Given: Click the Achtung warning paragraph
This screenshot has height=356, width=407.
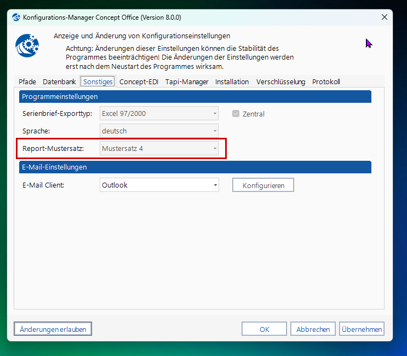Looking at the screenshot, I should pos(180,57).
